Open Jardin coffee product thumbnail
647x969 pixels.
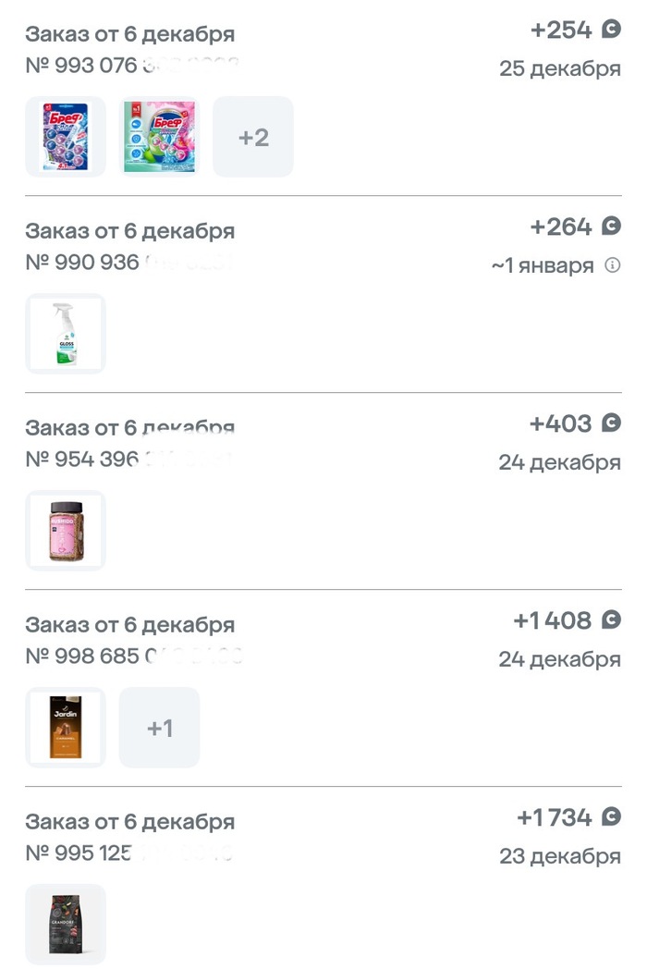[x=66, y=728]
